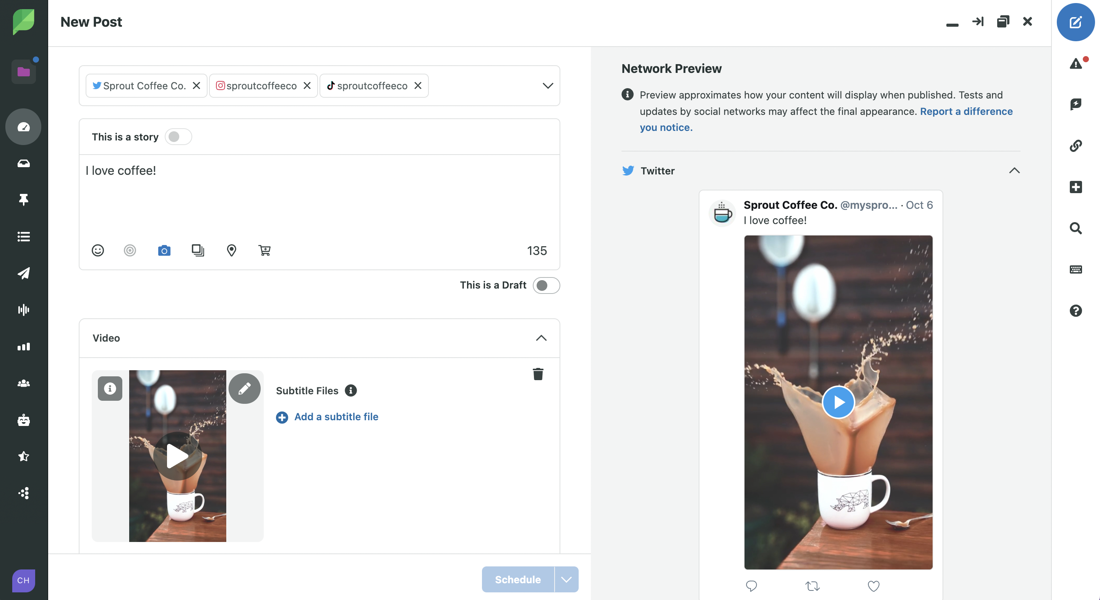Click the Sprout Coffee Co. avatar in preview
This screenshot has height=600, width=1100.
coord(722,213)
